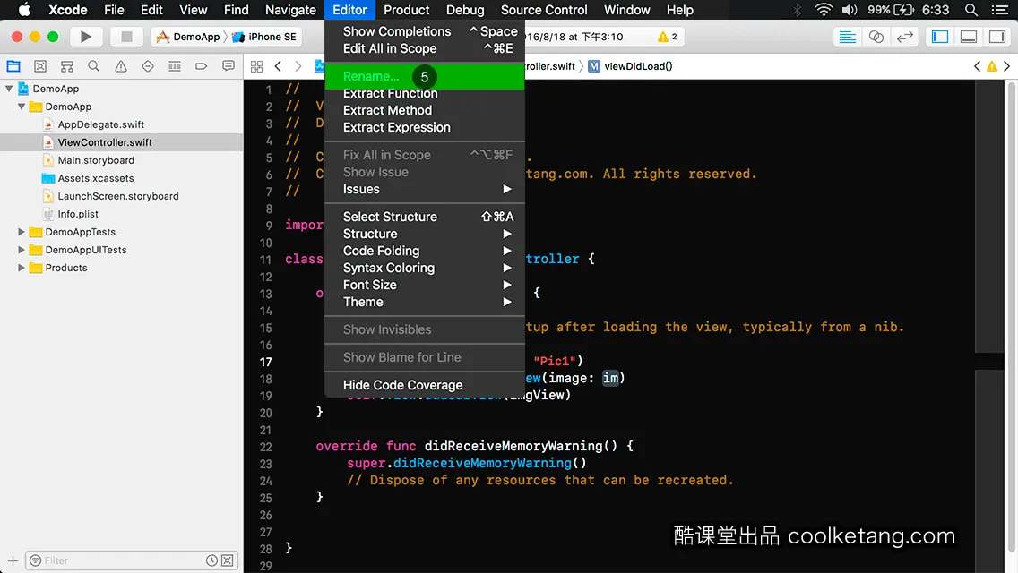
Task: Click the add file plus button
Action: pos(13,560)
